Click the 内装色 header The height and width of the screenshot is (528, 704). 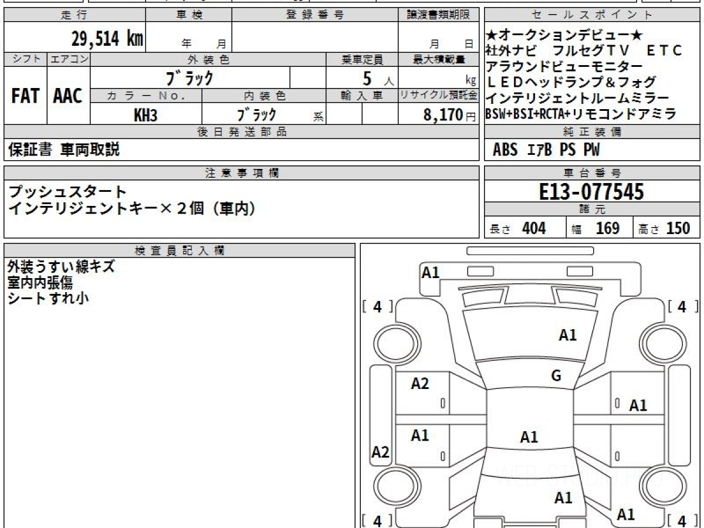[x=264, y=96]
